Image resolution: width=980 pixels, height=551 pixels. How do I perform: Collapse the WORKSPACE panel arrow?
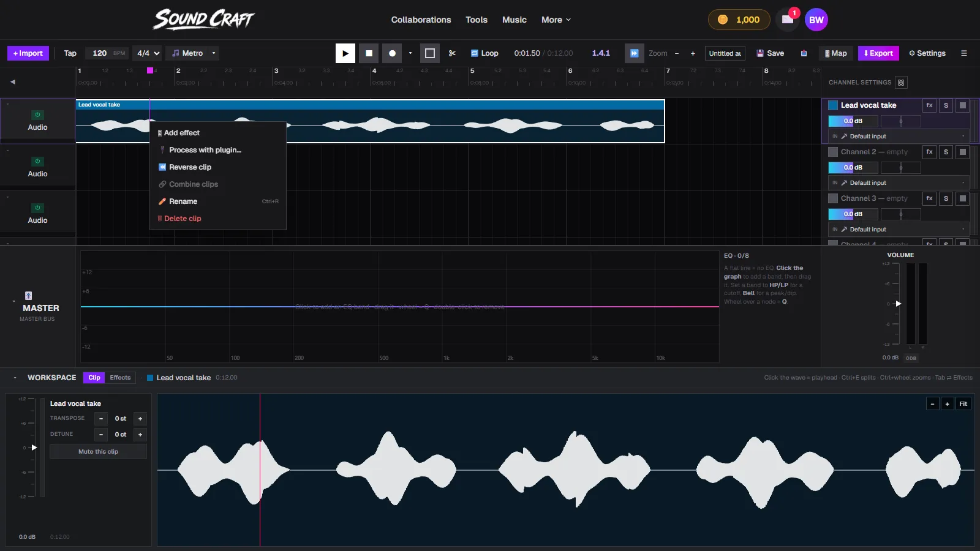(x=15, y=378)
